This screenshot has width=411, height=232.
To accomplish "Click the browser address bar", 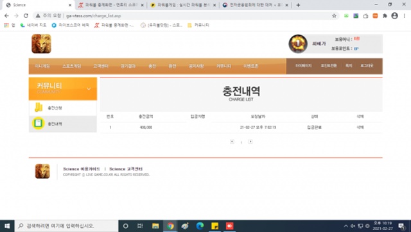I will (184, 15).
